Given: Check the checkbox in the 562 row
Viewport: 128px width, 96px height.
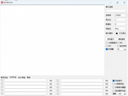Looking at the screenshot, I should 2,87.
